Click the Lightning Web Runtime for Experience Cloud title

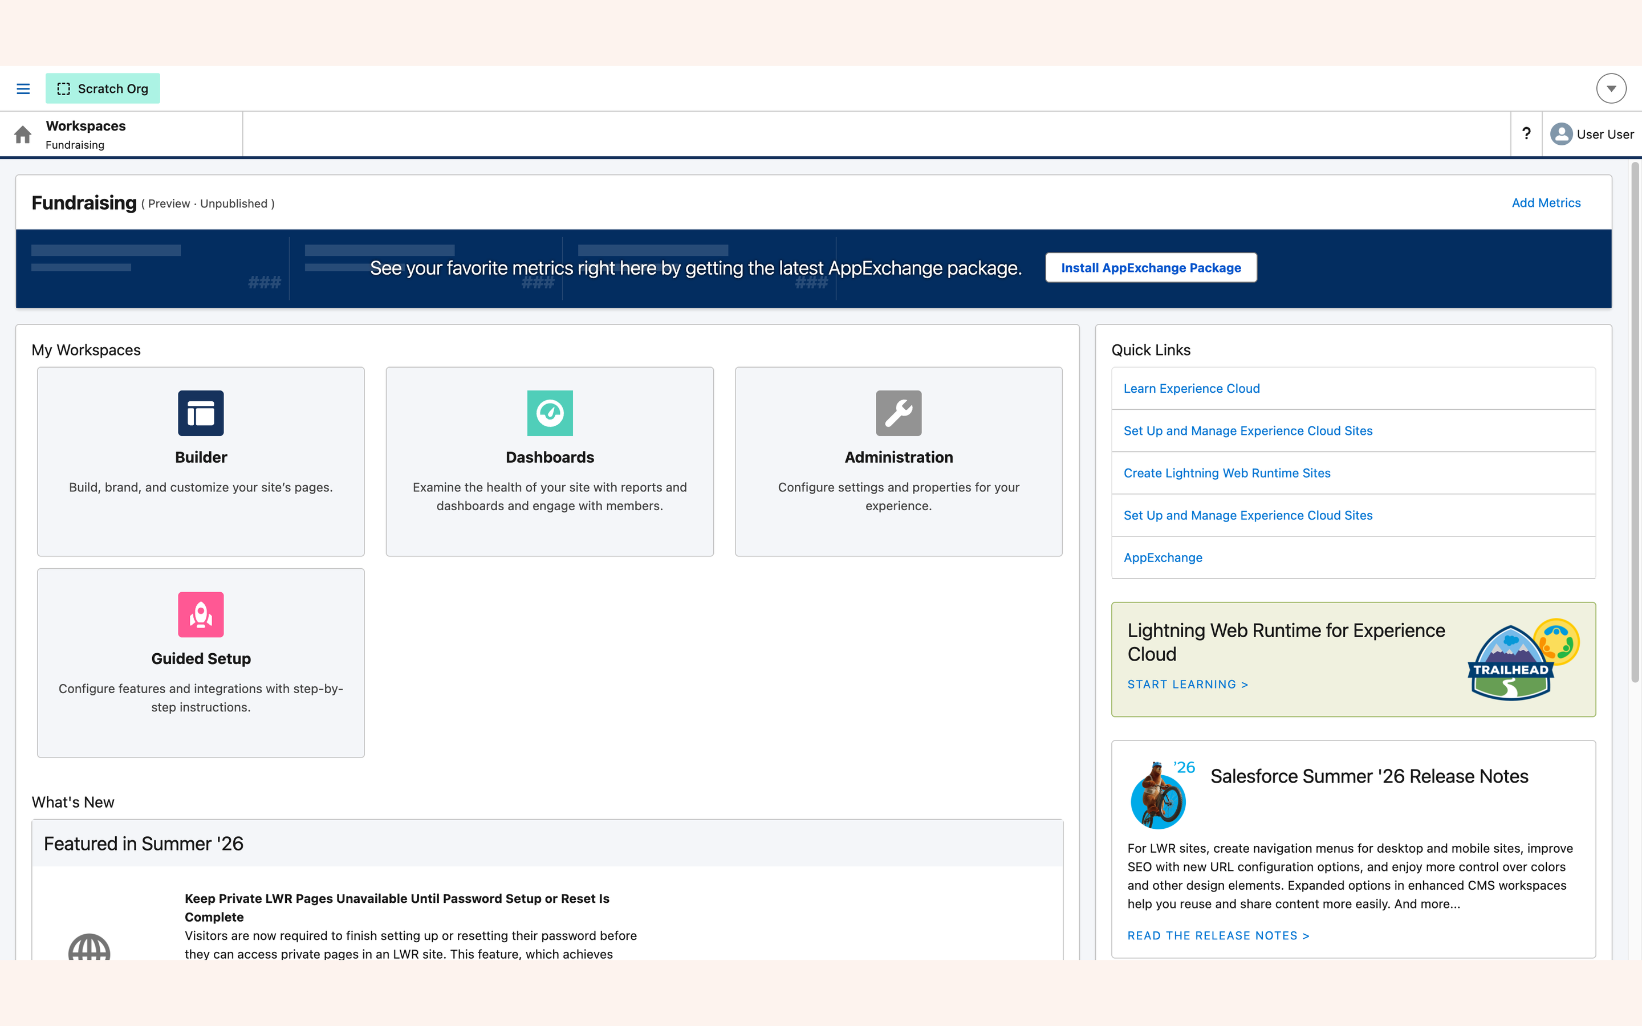[1286, 642]
